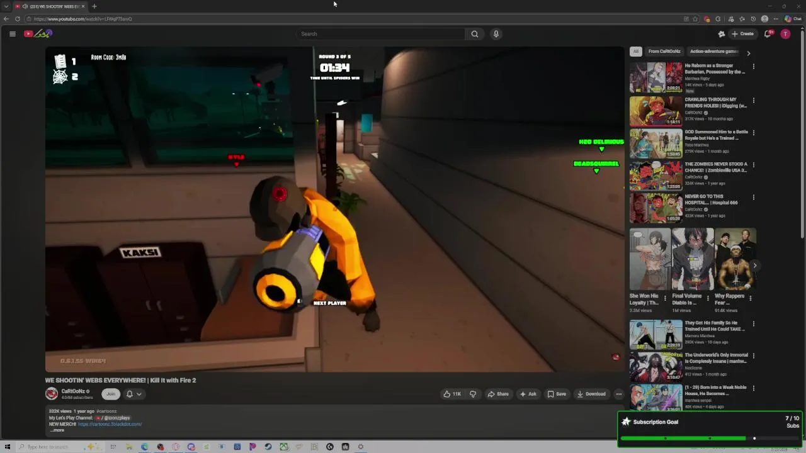Click the browser address bar URL
Screen dimensions: 806x453
[x=83, y=19]
